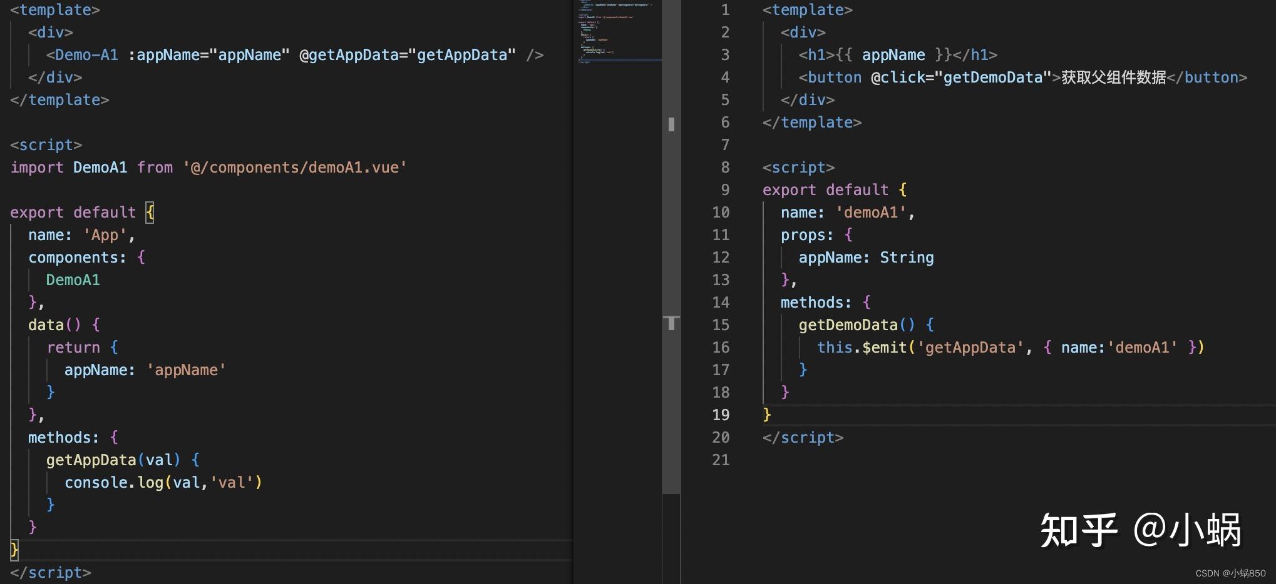Image resolution: width=1276 pixels, height=584 pixels.
Task: Click the 'getDemoData() {' method line
Action: pyautogui.click(x=867, y=325)
